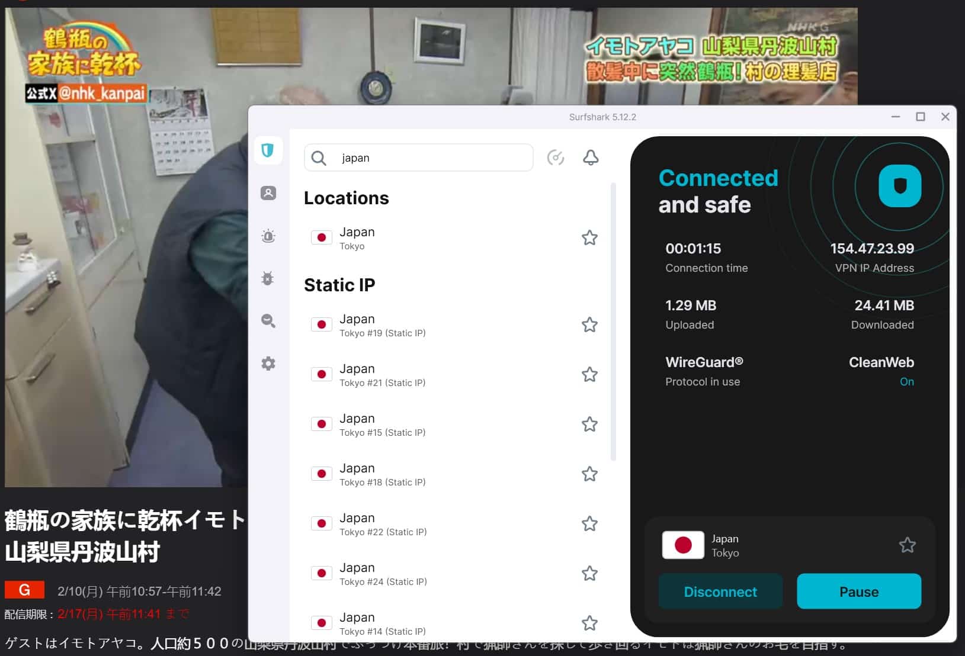The height and width of the screenshot is (656, 965).
Task: Open the VPN shield tab in sidebar
Action: [268, 150]
